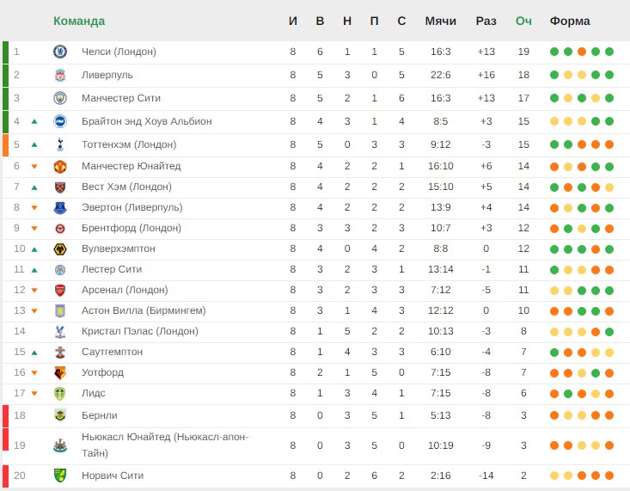This screenshot has height=491, width=630.
Task: Click the Watford crest icon
Action: 60,373
